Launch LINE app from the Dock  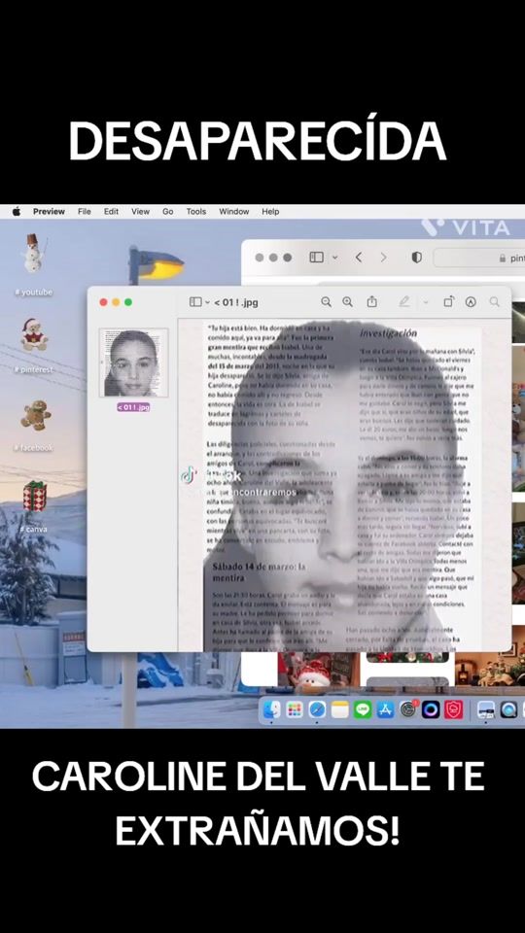pos(363,709)
